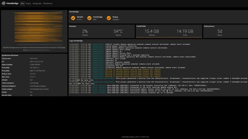Click the Docker row label
Viewport: 248px width, 139px height.
pyautogui.click(x=4, y=92)
